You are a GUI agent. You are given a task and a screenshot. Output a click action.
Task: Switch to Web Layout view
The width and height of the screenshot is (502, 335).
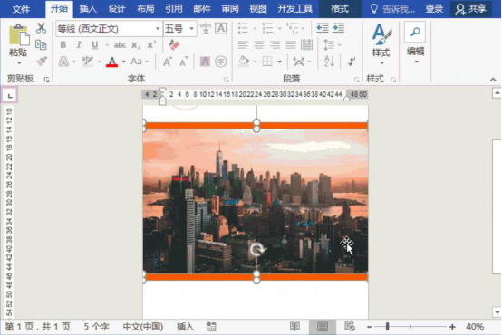click(x=350, y=327)
